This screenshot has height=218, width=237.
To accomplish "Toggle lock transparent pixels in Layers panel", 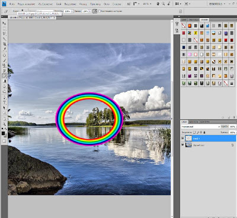I will pyautogui.click(x=194, y=132).
